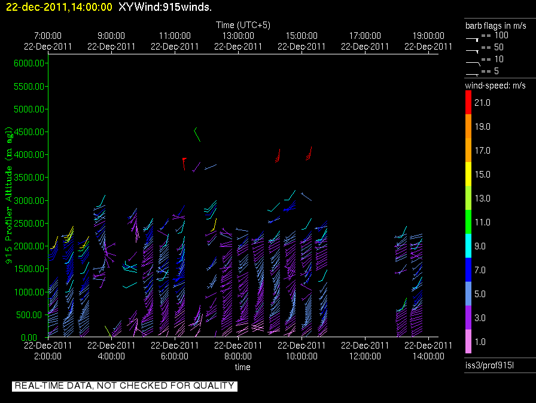Viewport: 536px width, 403px height.
Task: Click the green 11.0 wind-speed color band
Action: [x=468, y=222]
